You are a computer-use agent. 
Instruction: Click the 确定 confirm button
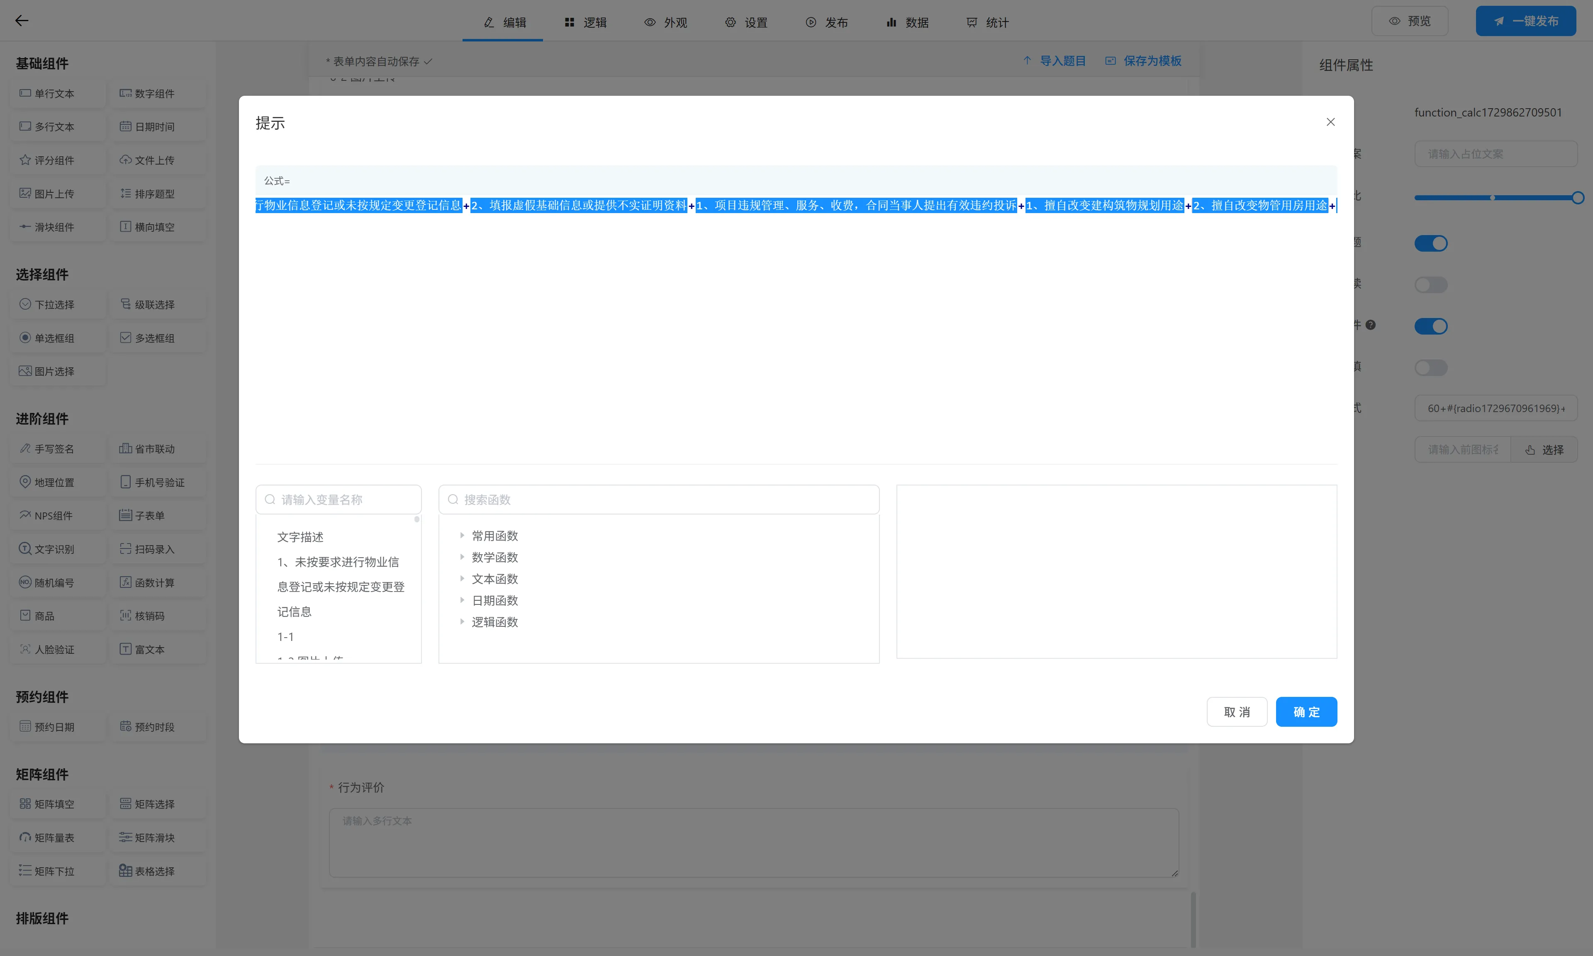pos(1306,712)
